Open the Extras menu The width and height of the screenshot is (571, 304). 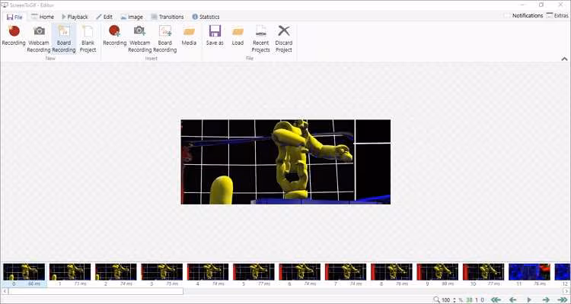[557, 16]
